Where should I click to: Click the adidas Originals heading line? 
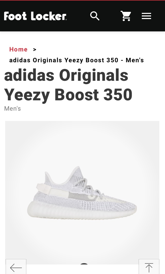pos(66,75)
